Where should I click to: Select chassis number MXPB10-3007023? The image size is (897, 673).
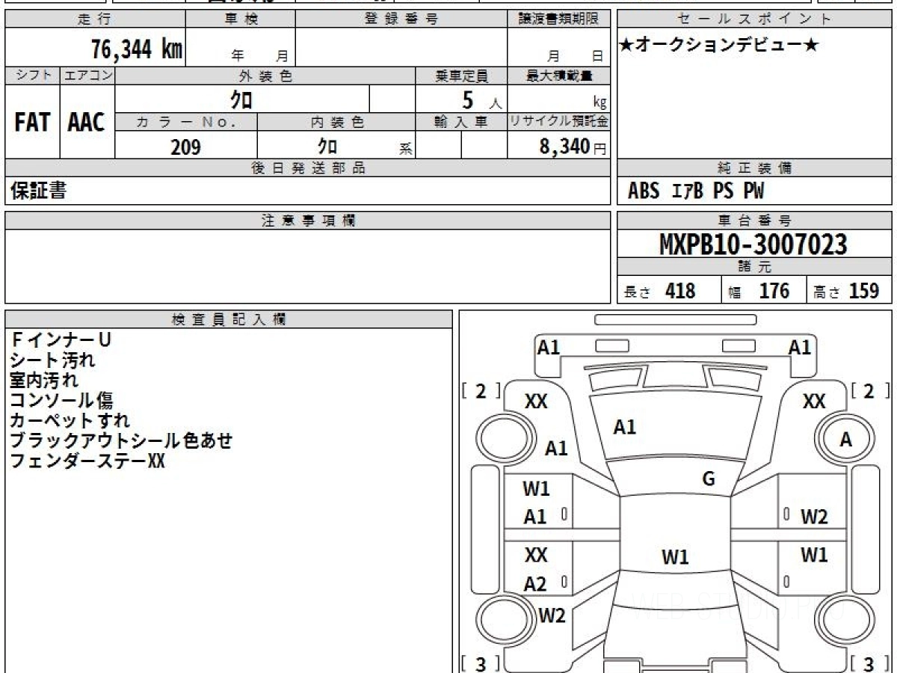click(x=753, y=245)
